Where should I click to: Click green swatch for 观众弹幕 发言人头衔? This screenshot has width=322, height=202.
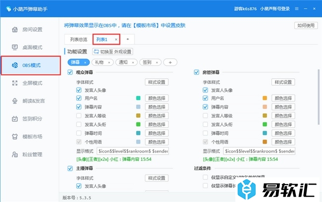[138, 124]
